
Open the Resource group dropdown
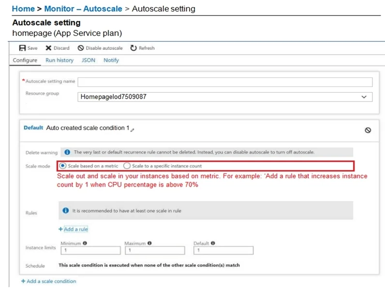[225, 97]
